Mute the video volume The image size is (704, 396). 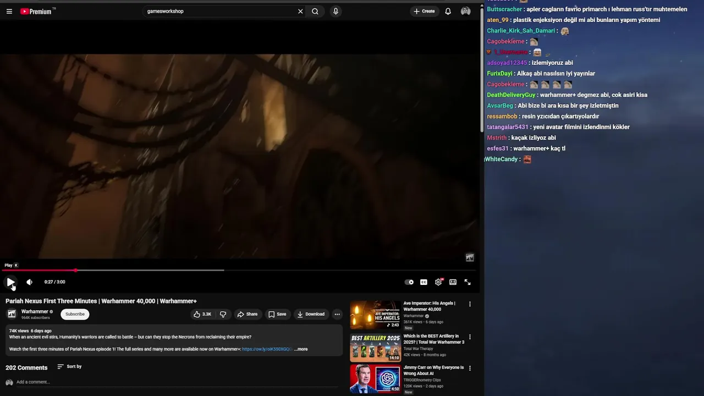coord(29,282)
